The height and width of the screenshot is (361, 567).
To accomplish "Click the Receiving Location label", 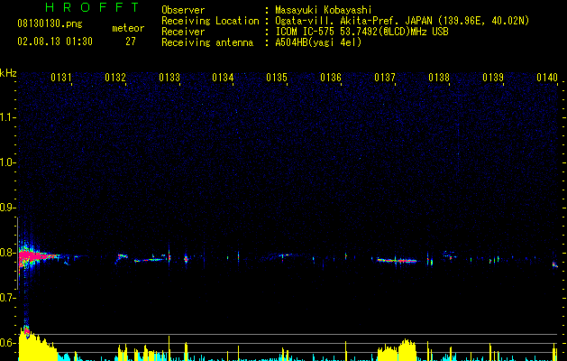I will click(210, 21).
